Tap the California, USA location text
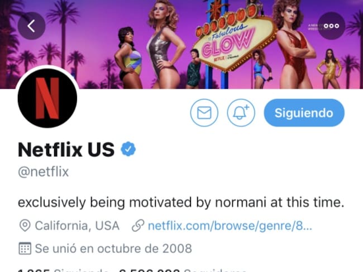 (x=77, y=226)
